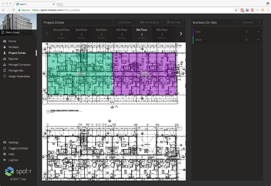271x186 pixels.
Task: Click the Edit Zones button
Action: click(125, 22)
